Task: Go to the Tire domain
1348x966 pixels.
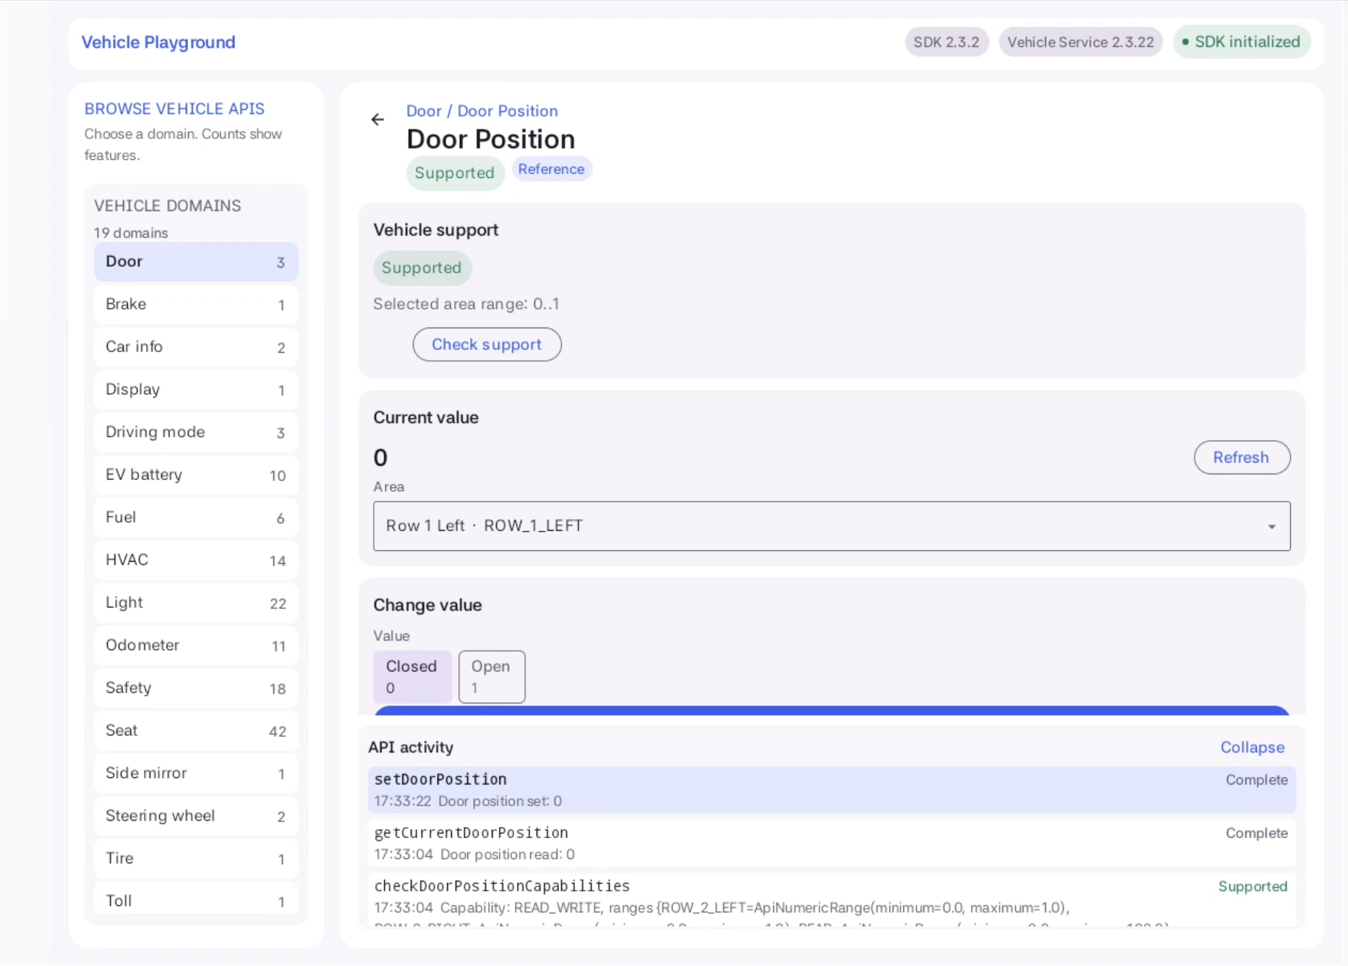Action: pyautogui.click(x=196, y=859)
